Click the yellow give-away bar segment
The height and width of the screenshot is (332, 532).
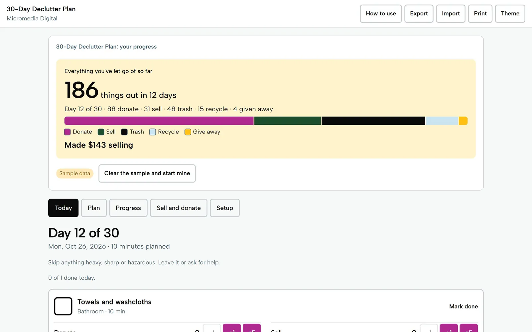click(x=463, y=121)
